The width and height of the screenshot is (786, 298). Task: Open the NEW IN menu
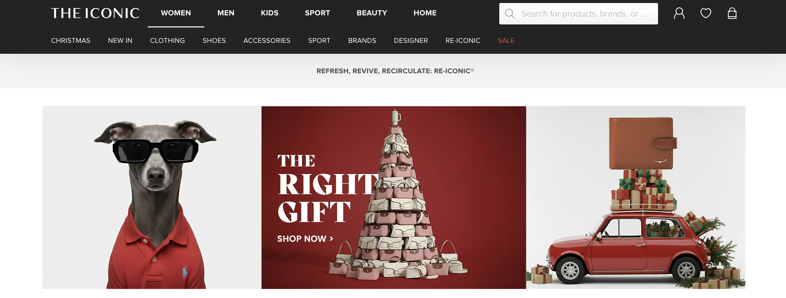[120, 41]
